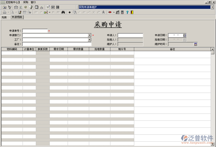The image size is (216, 147).
Task: Open calendar picker beside 申请日期
Action: (x=185, y=35)
